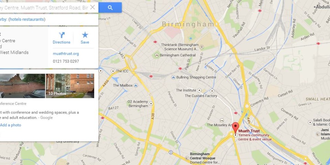Click the blue search magnifier button

click(x=110, y=8)
